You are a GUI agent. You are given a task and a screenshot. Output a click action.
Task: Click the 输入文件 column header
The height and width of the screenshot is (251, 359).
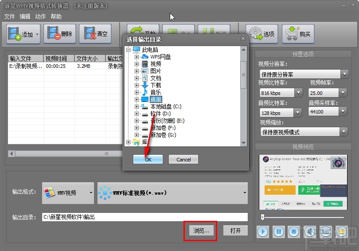pyautogui.click(x=26, y=59)
